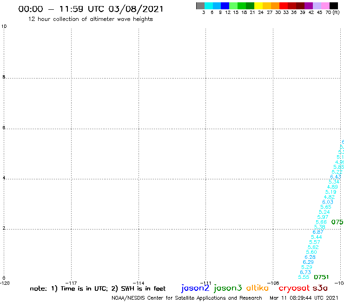
Task: Click the NOAA/NESDIS Center credit line
Action: click(x=187, y=298)
